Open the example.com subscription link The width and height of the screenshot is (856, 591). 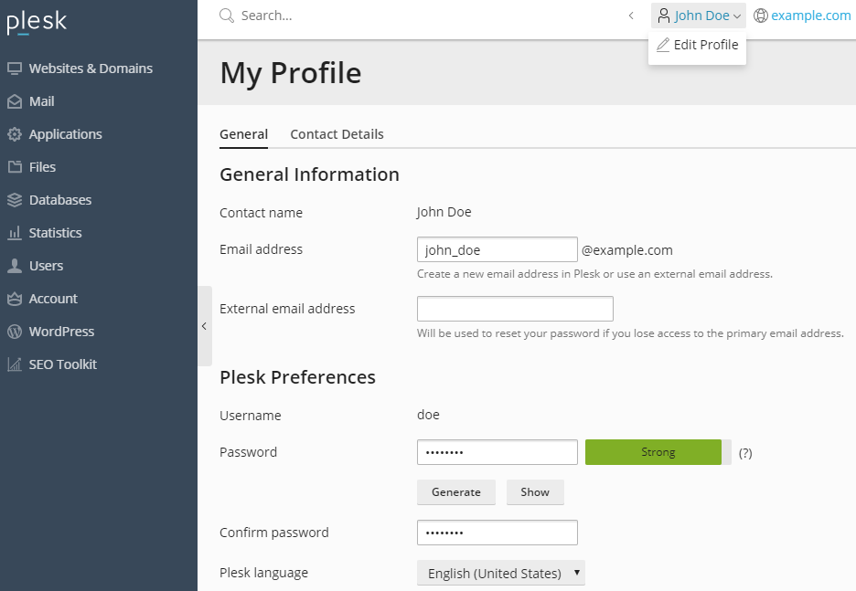point(810,16)
